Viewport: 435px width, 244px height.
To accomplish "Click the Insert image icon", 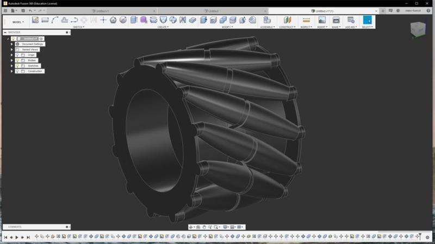I will pyautogui.click(x=322, y=20).
